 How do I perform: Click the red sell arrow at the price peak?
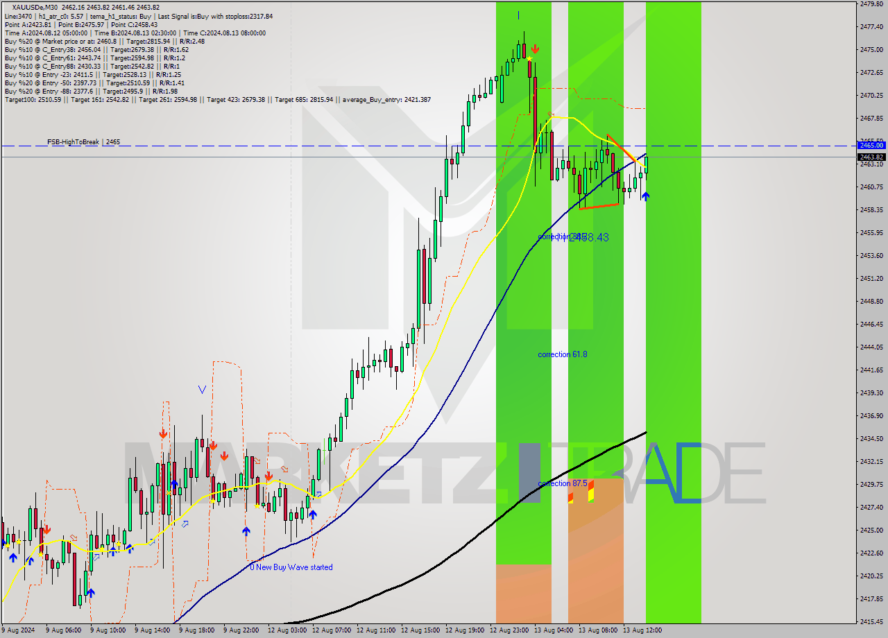point(535,49)
